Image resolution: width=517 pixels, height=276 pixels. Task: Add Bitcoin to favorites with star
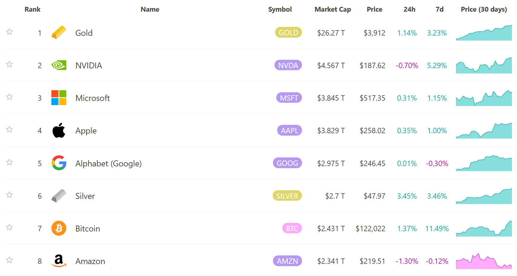coord(10,227)
